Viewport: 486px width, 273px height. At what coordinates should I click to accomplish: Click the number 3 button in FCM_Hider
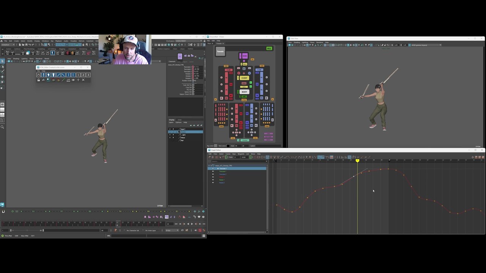(88, 75)
